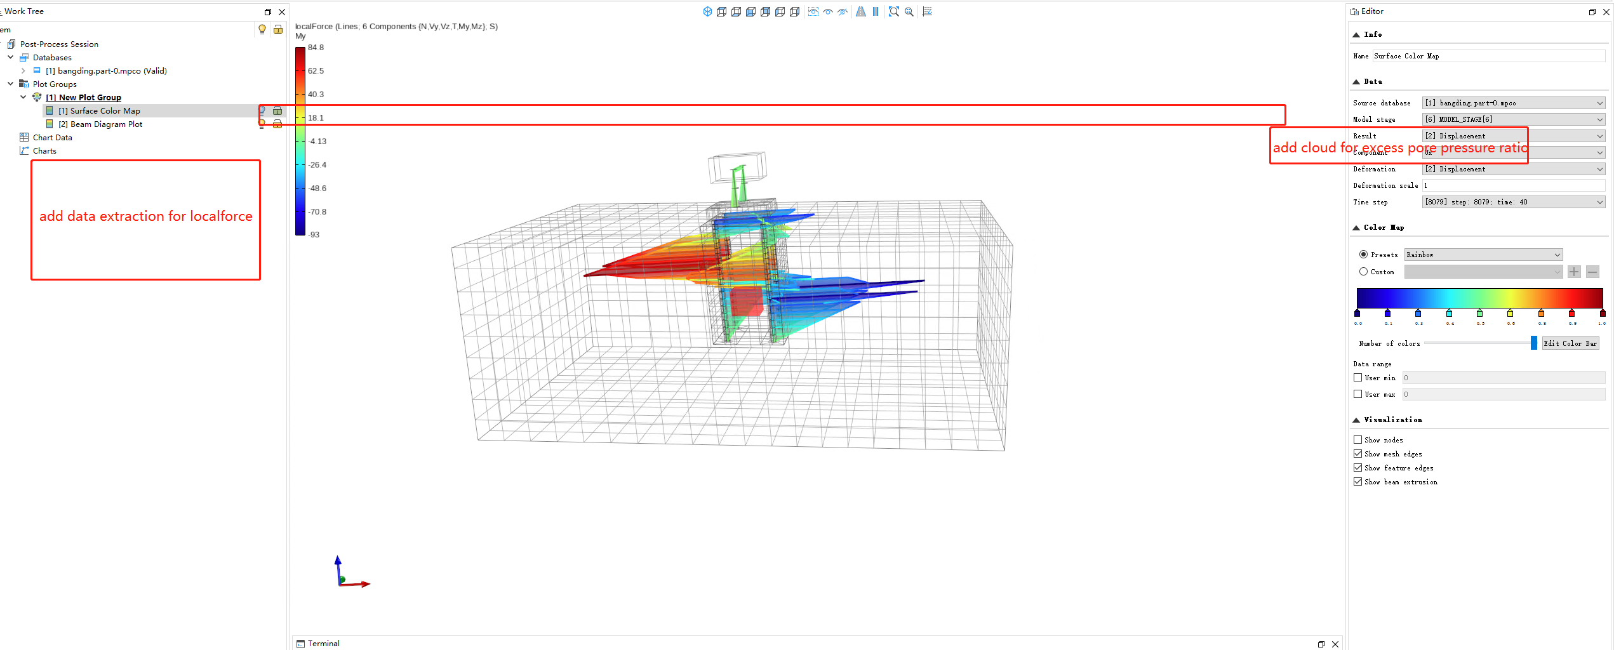Viewport: 1614px width, 650px height.
Task: Click lock icon on Beam Diagram Plot row
Action: coord(277,124)
